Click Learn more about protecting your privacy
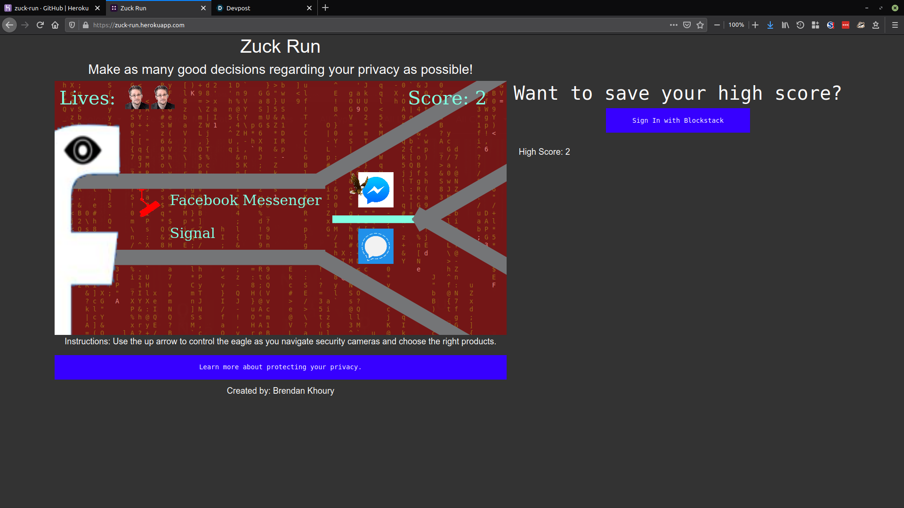The width and height of the screenshot is (904, 508). click(x=280, y=367)
